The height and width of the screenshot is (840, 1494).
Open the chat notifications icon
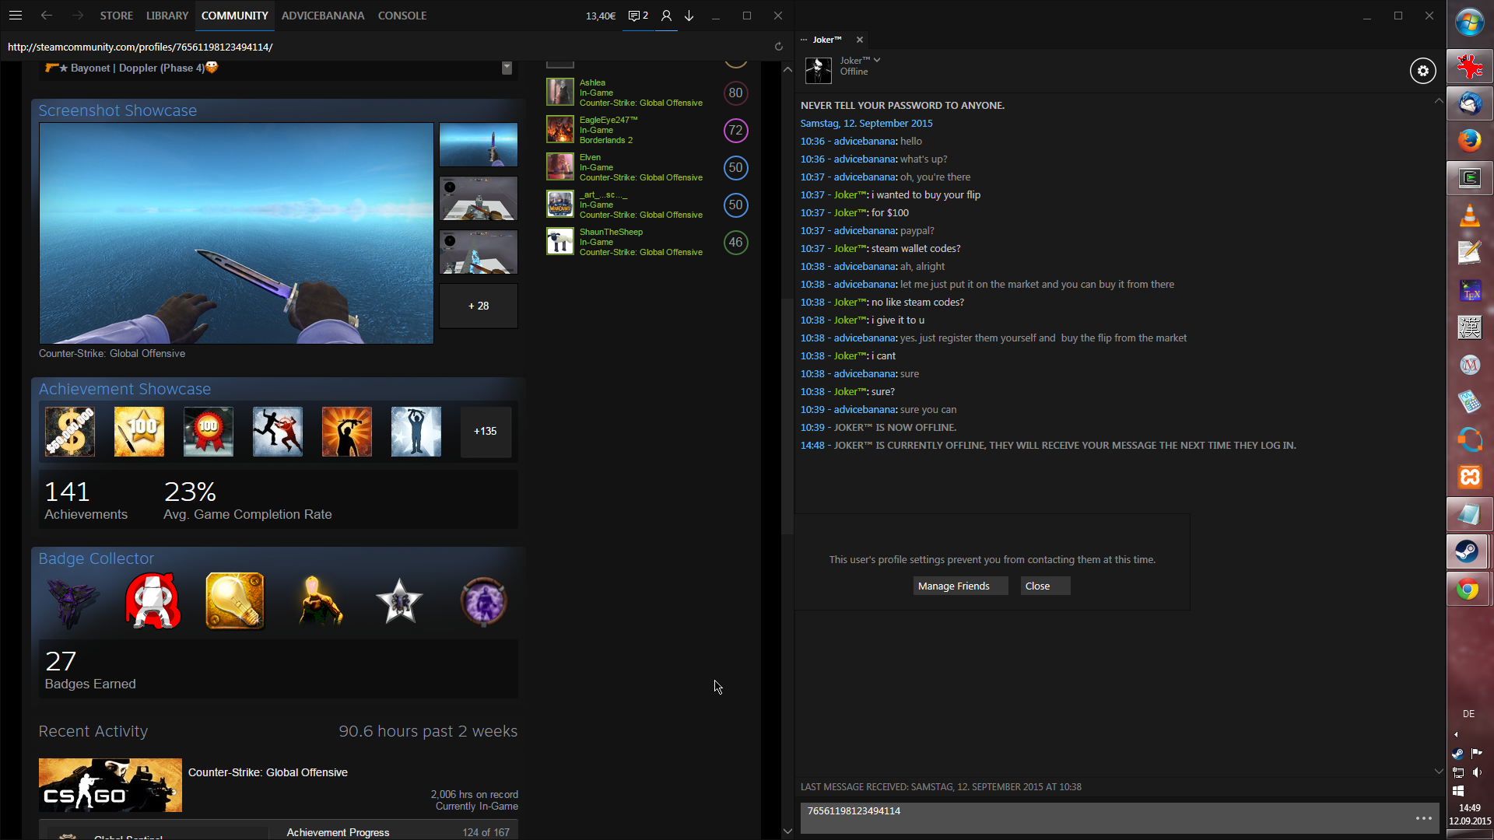(x=637, y=16)
